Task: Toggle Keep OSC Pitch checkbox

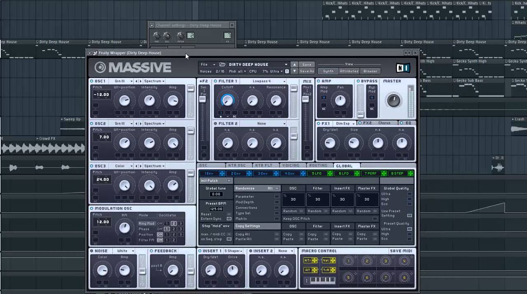Action: [375, 219]
